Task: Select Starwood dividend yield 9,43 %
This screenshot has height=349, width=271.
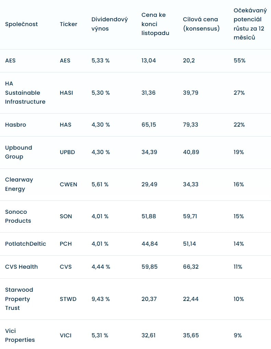Action: point(101,299)
